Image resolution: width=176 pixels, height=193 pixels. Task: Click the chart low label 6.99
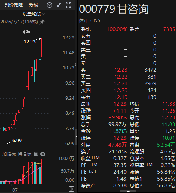coord(17,140)
